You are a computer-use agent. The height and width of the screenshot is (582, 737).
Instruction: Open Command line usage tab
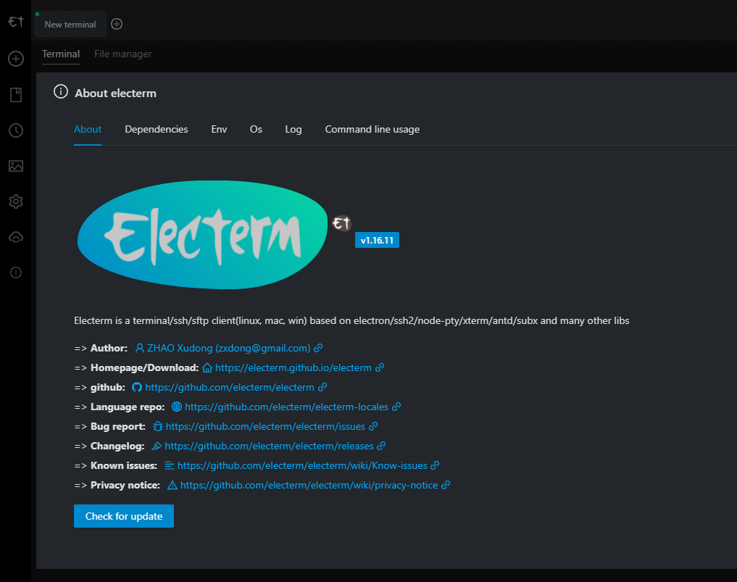tap(372, 129)
